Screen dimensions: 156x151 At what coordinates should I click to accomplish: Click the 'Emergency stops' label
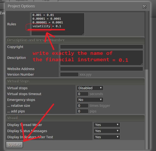tap(21, 100)
